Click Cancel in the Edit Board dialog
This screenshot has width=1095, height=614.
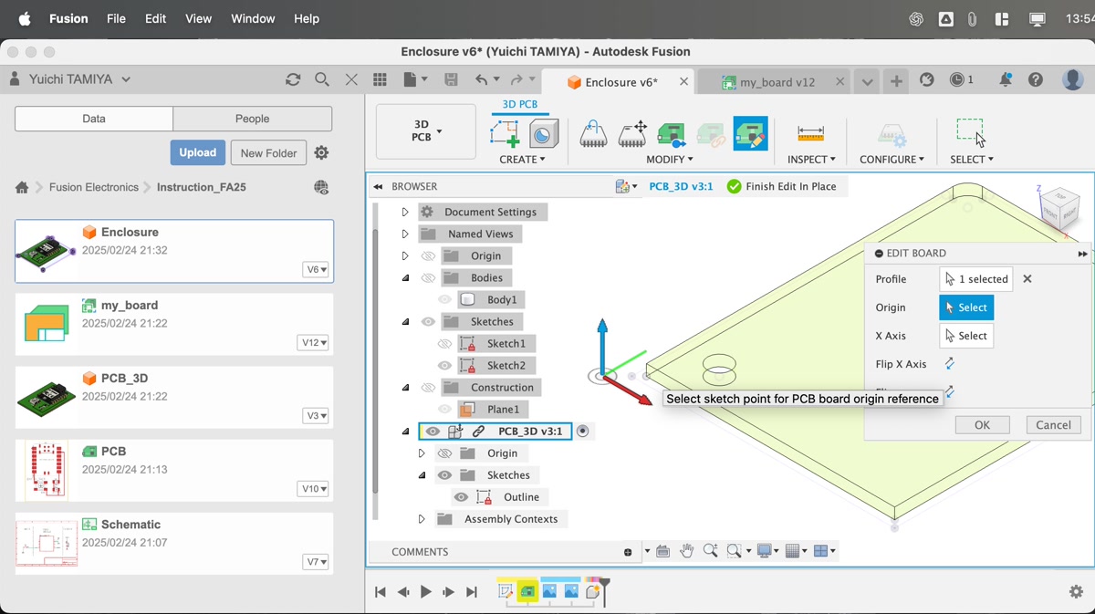coord(1053,425)
